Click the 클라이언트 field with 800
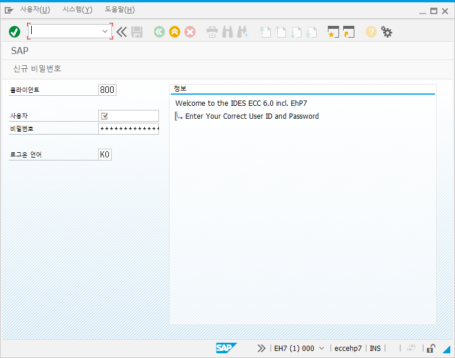This screenshot has width=455, height=358. point(107,90)
